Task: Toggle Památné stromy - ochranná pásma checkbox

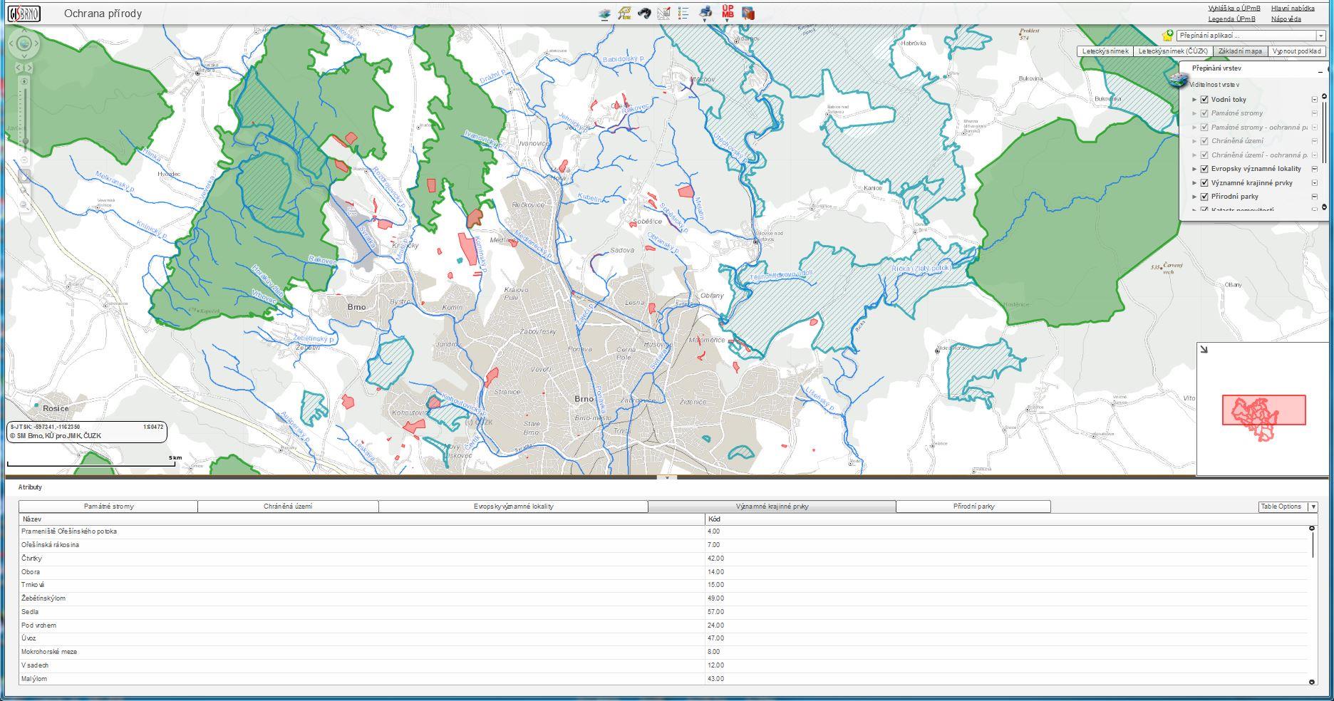Action: 1204,128
